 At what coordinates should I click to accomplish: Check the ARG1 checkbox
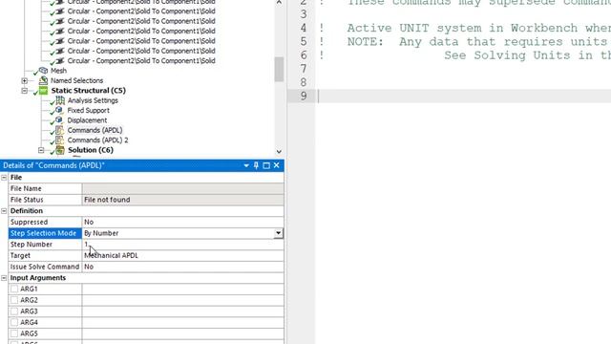tap(14, 289)
